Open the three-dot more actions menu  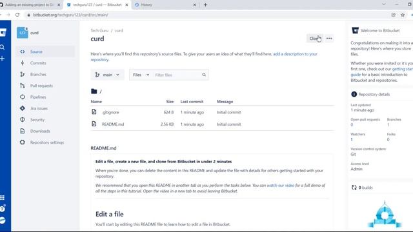(329, 39)
